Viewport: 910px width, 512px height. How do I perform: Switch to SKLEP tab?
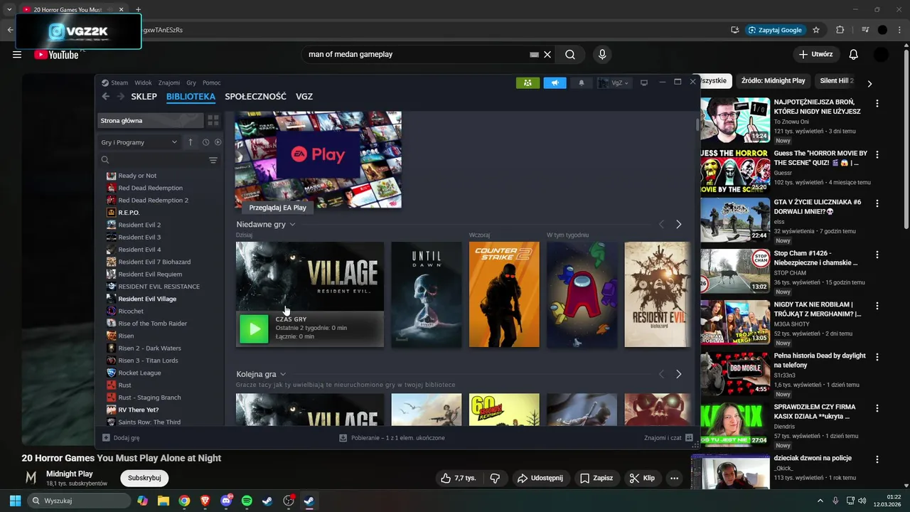click(x=144, y=97)
